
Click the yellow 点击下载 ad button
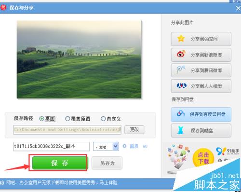203,158
